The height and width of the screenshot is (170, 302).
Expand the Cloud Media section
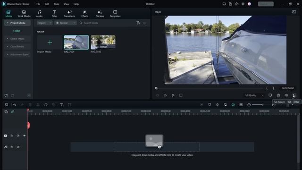coord(8,47)
